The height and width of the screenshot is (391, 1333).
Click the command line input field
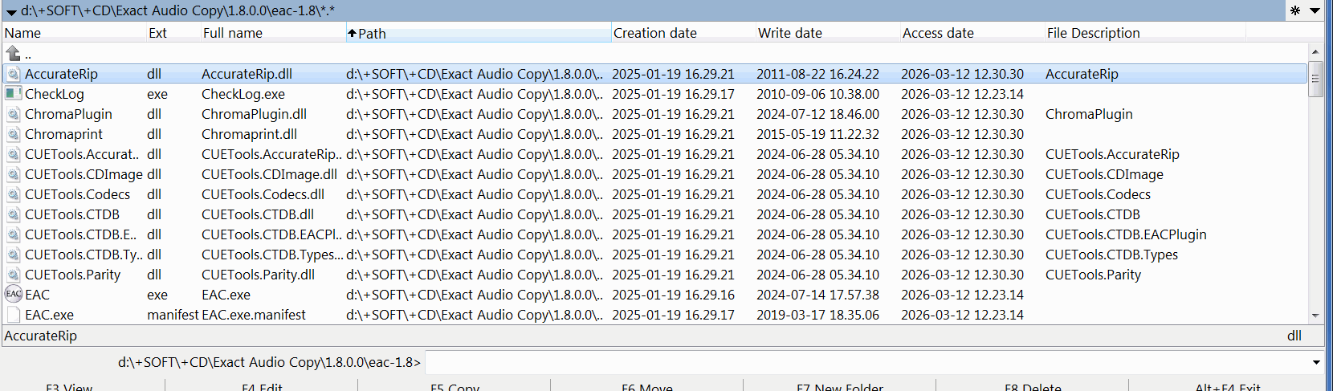867,362
